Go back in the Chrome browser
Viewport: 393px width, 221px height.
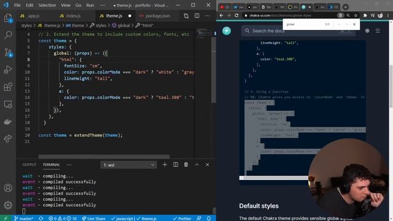pos(221,15)
